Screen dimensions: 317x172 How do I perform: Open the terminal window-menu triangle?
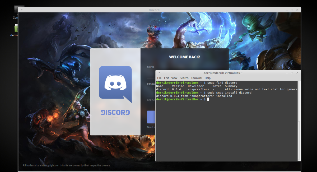point(159,73)
